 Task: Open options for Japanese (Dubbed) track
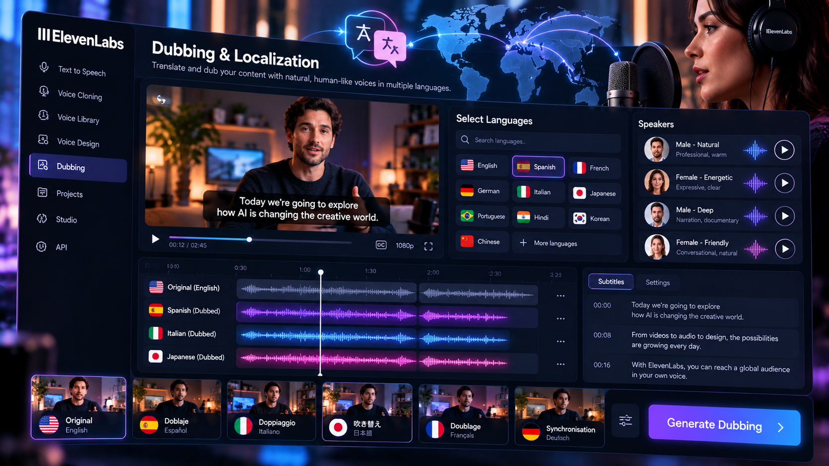click(x=561, y=364)
